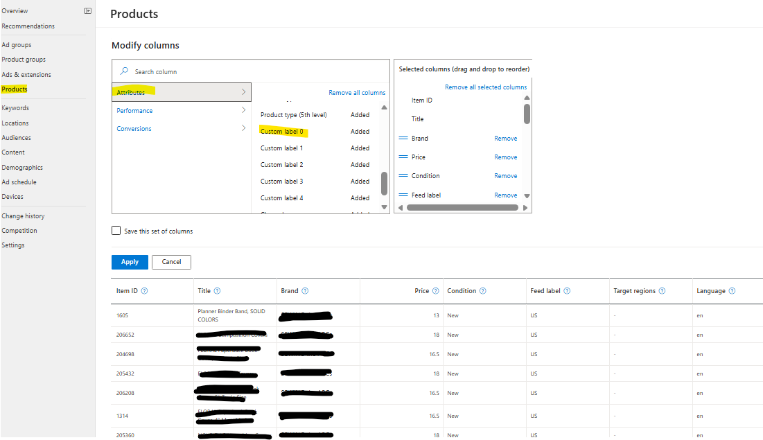Click down arrow of selected columns scrollbar
The image size is (763, 440).
coord(527,196)
